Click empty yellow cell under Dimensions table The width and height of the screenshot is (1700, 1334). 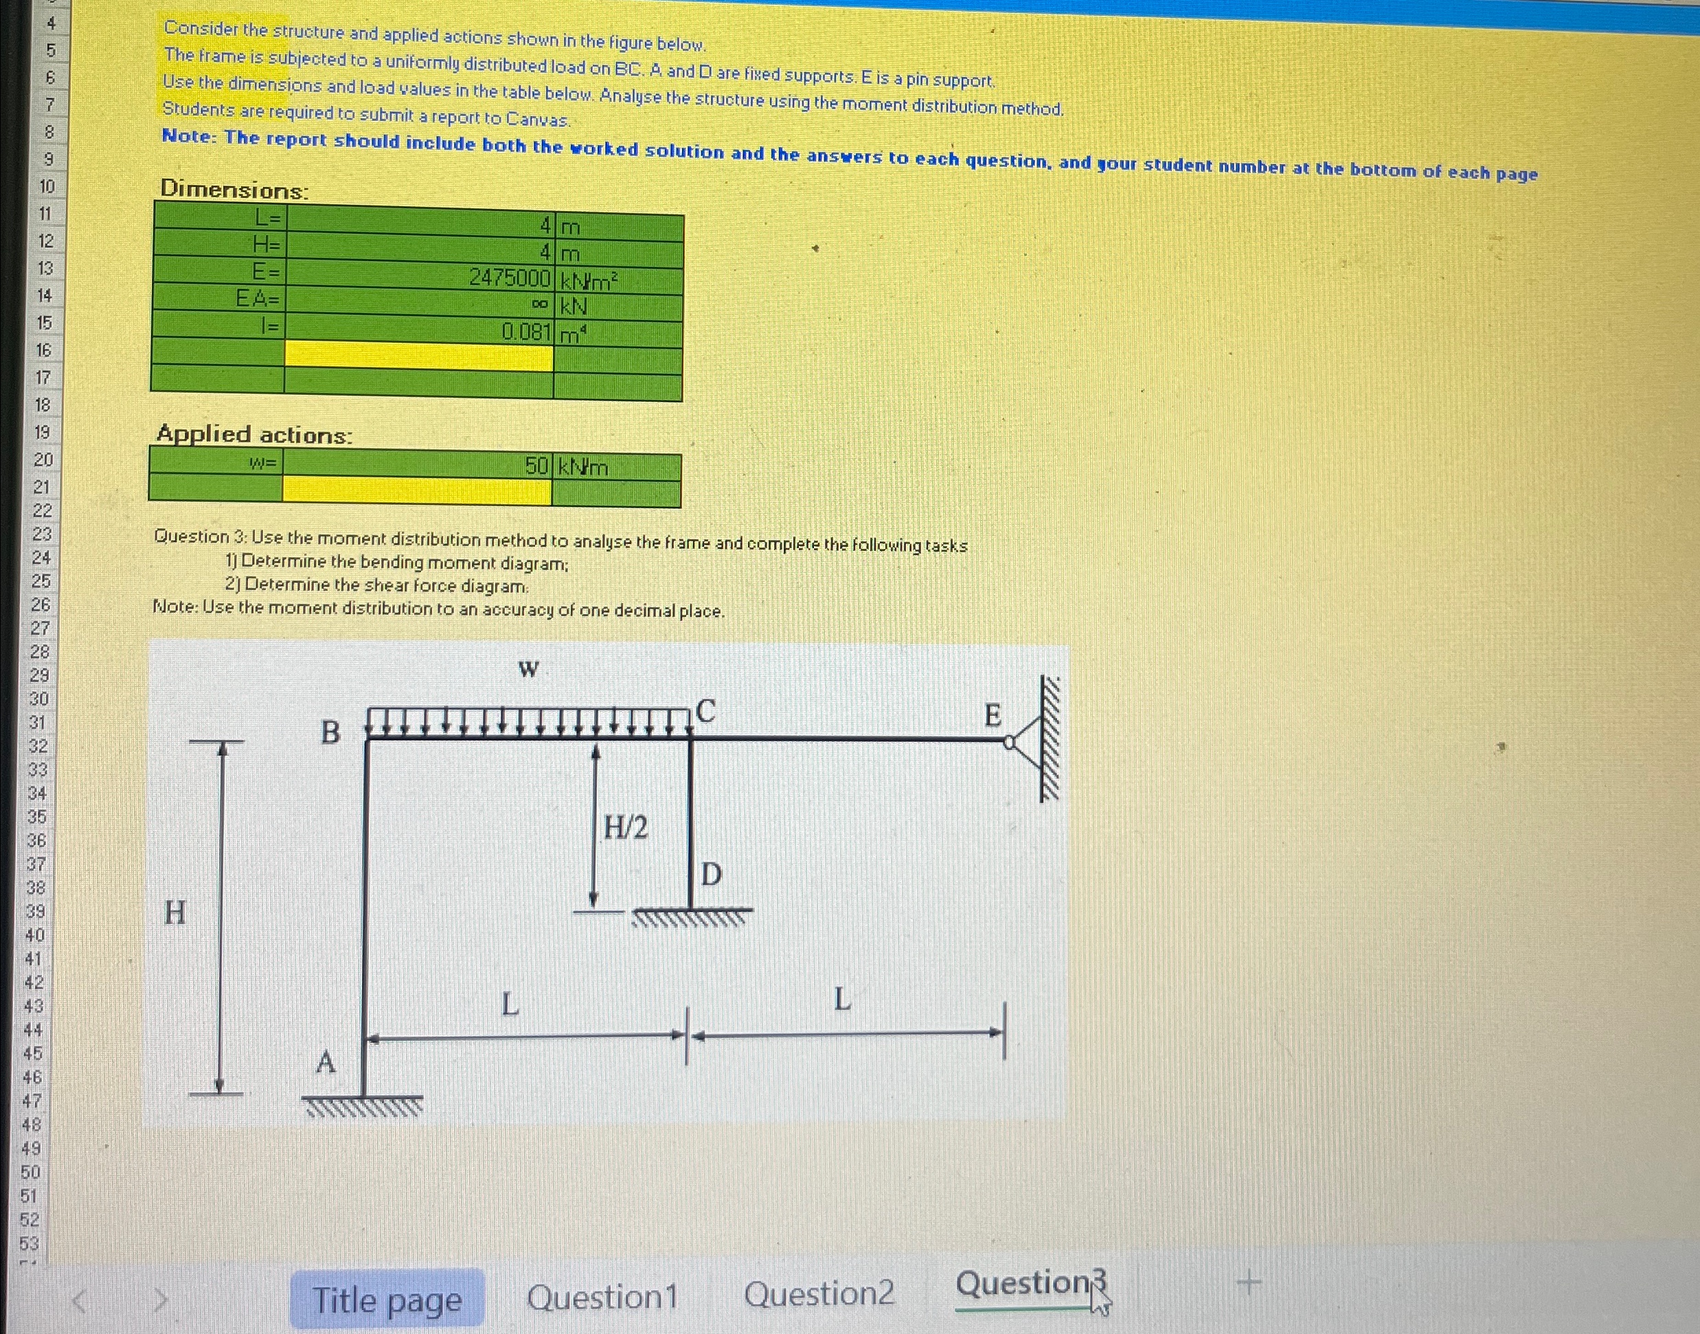418,356
